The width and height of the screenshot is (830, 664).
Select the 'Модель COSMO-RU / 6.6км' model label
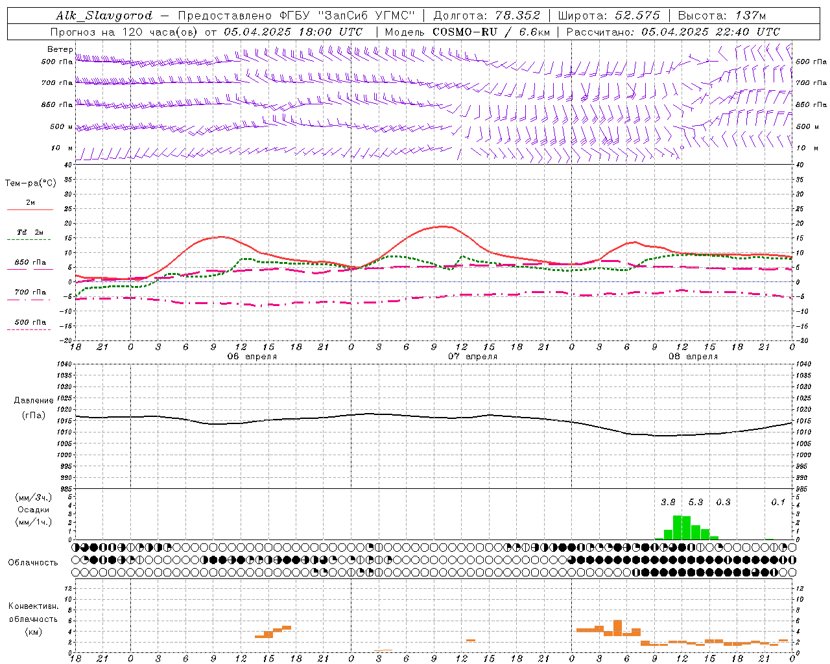(x=467, y=32)
